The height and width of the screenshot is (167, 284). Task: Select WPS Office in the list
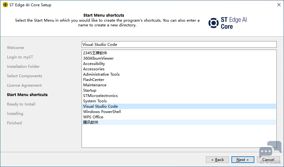click(179, 117)
